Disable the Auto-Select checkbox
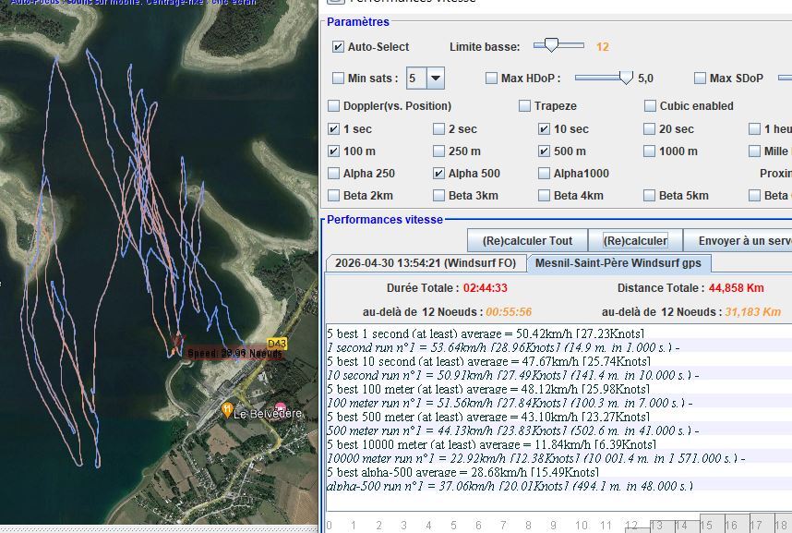This screenshot has height=533, width=792. click(337, 47)
